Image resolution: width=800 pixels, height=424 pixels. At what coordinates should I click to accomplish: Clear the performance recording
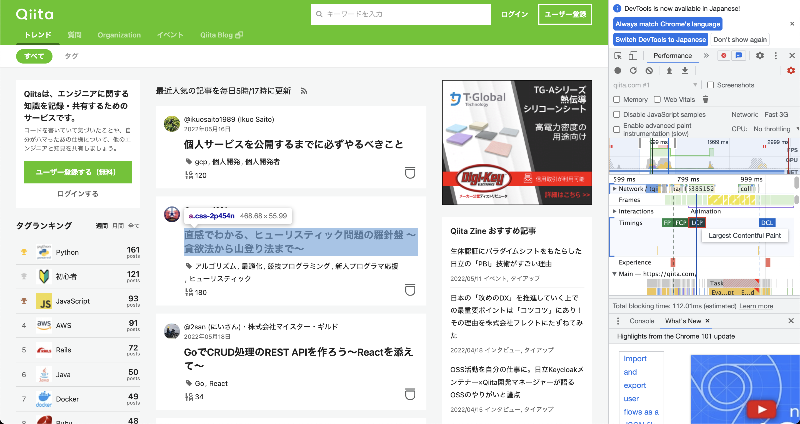tap(649, 71)
